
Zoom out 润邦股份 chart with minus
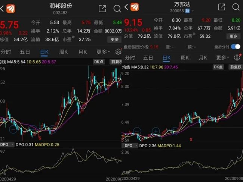pyautogui.click(x=13, y=129)
